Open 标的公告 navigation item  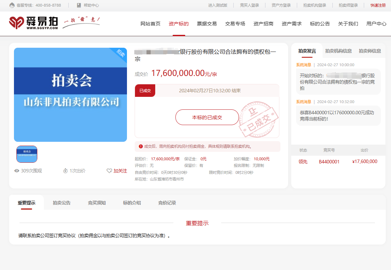pyautogui.click(x=320, y=24)
